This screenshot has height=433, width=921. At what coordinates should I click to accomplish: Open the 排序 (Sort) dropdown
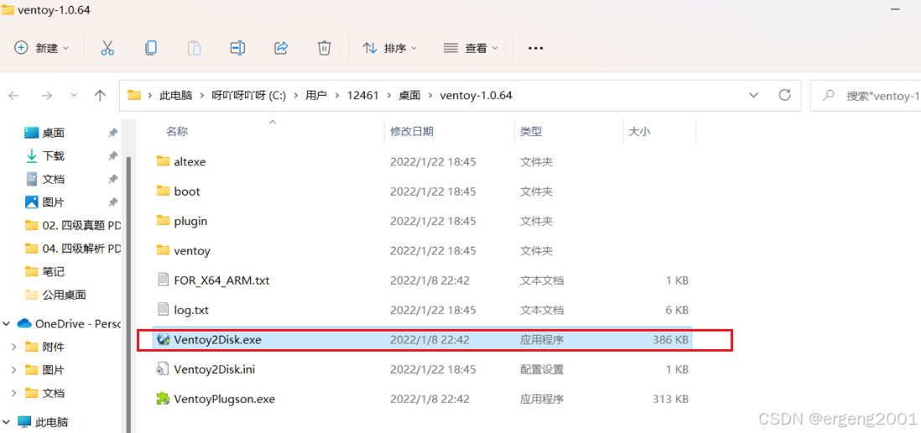[x=389, y=48]
